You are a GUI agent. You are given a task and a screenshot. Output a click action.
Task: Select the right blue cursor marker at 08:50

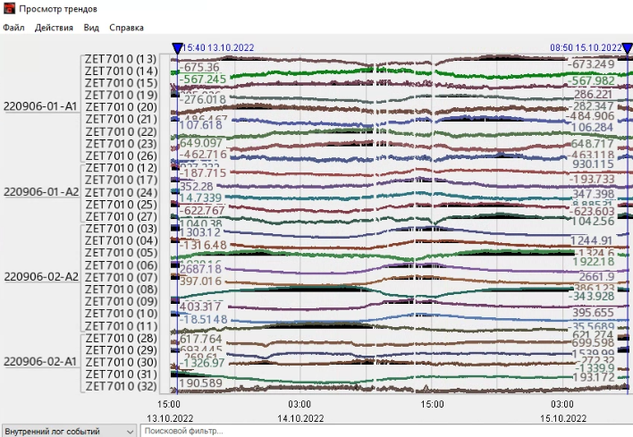point(628,47)
